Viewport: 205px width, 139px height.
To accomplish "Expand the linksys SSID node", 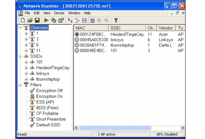I will click(26, 74).
